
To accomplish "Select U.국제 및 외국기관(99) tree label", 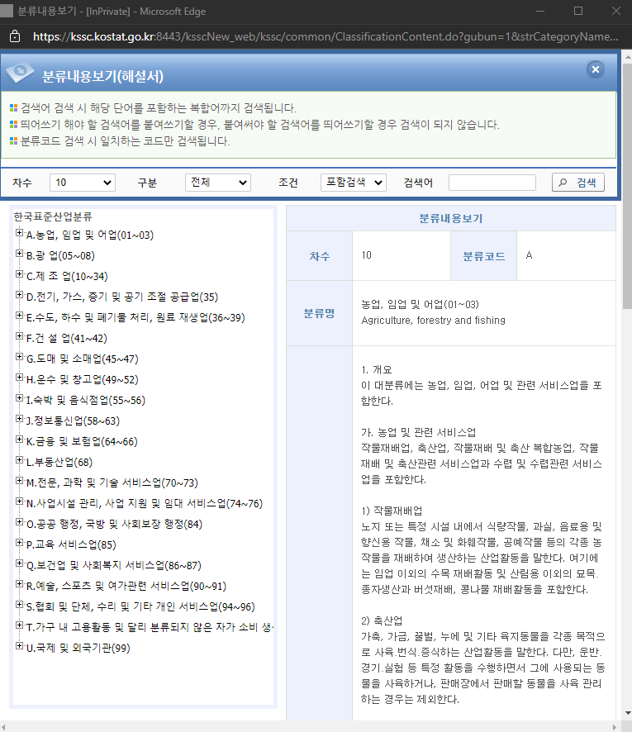I will [x=78, y=649].
